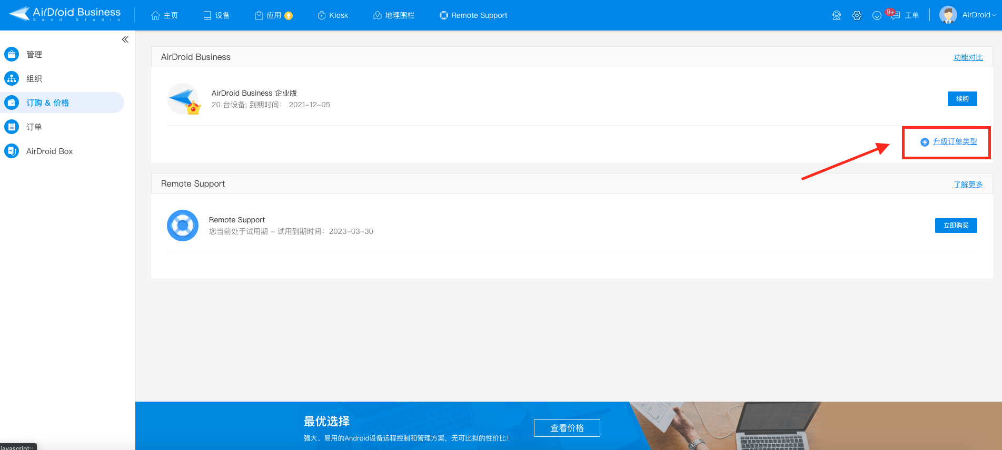
Task: Open the Remote Support top tab
Action: (473, 15)
